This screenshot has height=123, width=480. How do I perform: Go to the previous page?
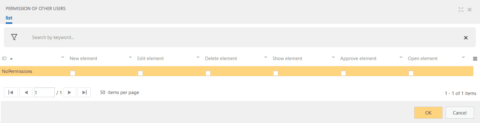26,92
